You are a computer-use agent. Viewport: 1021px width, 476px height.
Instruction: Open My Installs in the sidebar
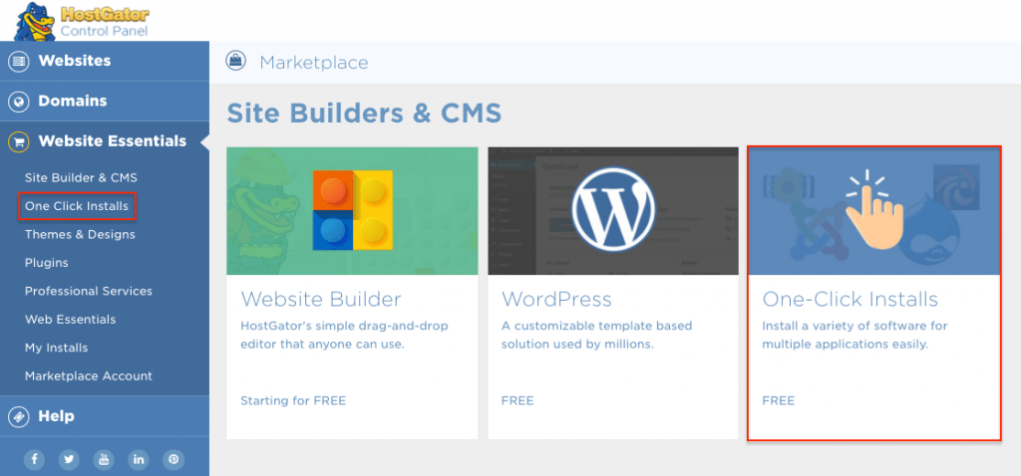click(56, 348)
